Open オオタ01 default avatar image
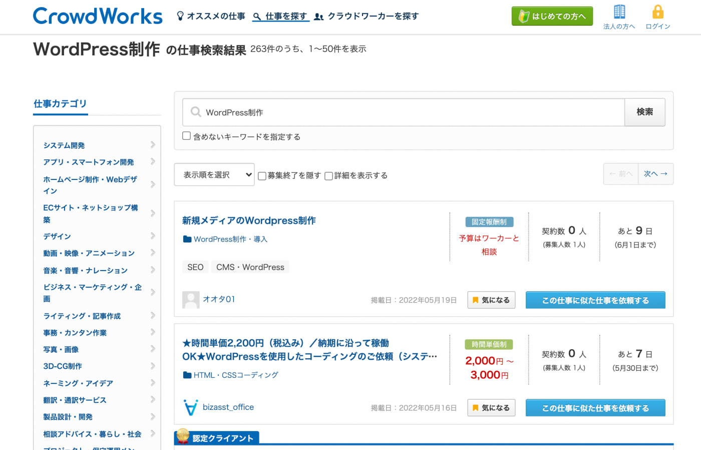The height and width of the screenshot is (450, 701). (191, 300)
